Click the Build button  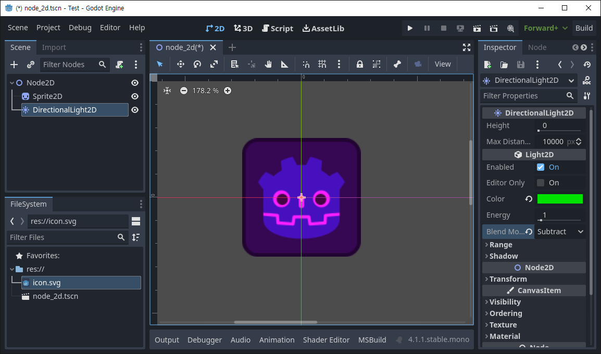tap(584, 28)
